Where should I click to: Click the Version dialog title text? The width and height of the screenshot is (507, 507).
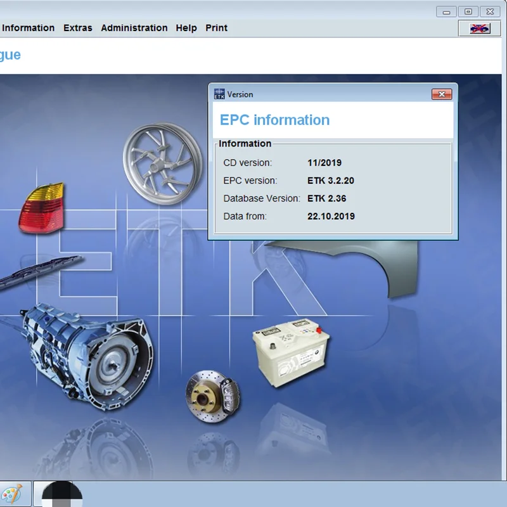click(x=240, y=94)
